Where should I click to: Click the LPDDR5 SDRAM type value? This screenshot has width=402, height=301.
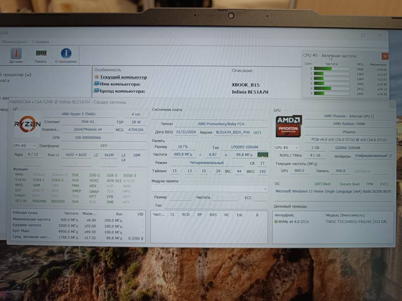click(245, 147)
